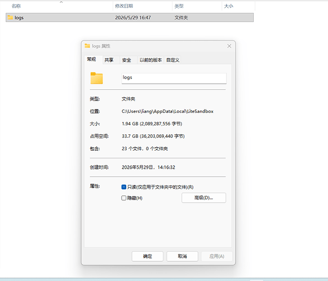
Task: Select the 常规 tab
Action: pyautogui.click(x=91, y=60)
